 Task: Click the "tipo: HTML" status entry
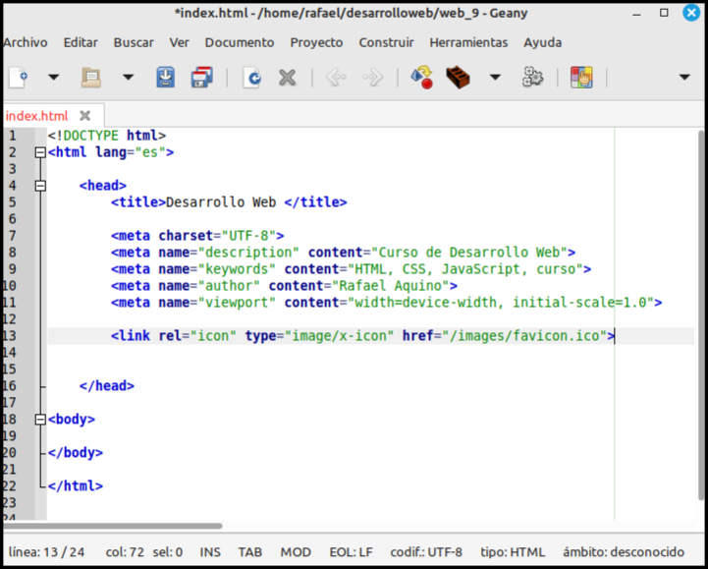click(513, 552)
